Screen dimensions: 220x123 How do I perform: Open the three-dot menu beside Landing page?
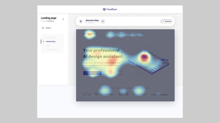point(63,19)
